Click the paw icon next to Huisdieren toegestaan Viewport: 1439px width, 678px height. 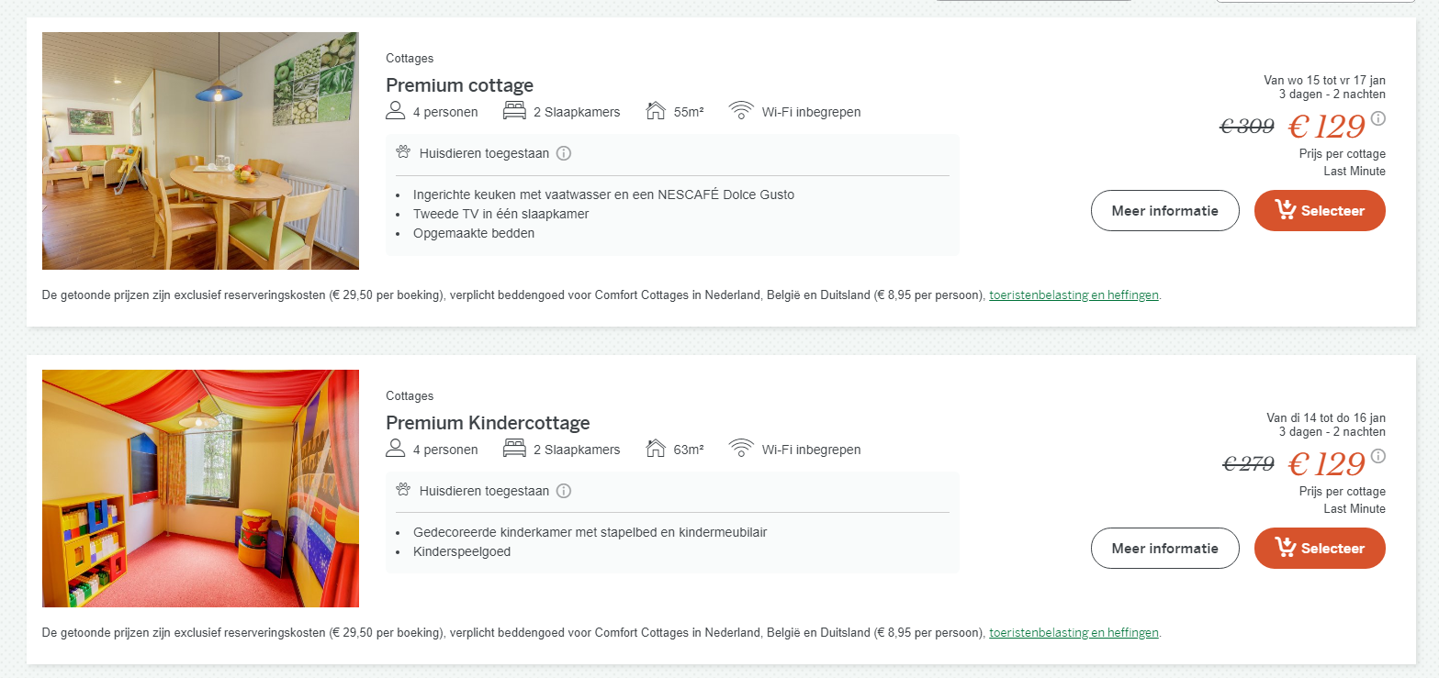click(x=402, y=152)
